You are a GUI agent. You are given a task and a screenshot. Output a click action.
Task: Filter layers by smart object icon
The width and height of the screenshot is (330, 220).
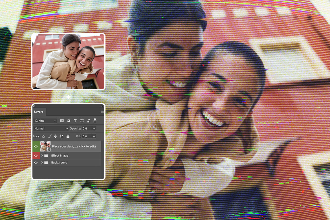pos(89,121)
